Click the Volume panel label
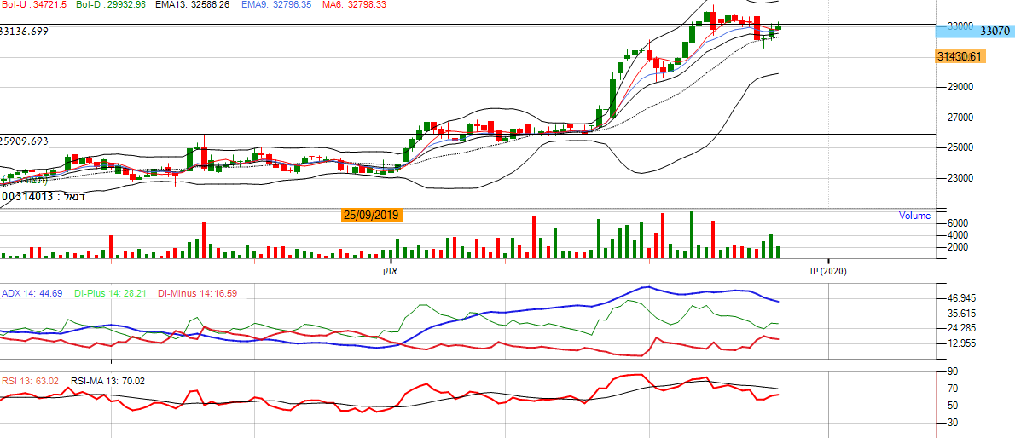Screen dimensions: 1015x438 [x=914, y=216]
